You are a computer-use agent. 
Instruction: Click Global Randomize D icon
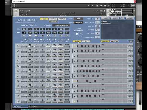tap(77, 34)
